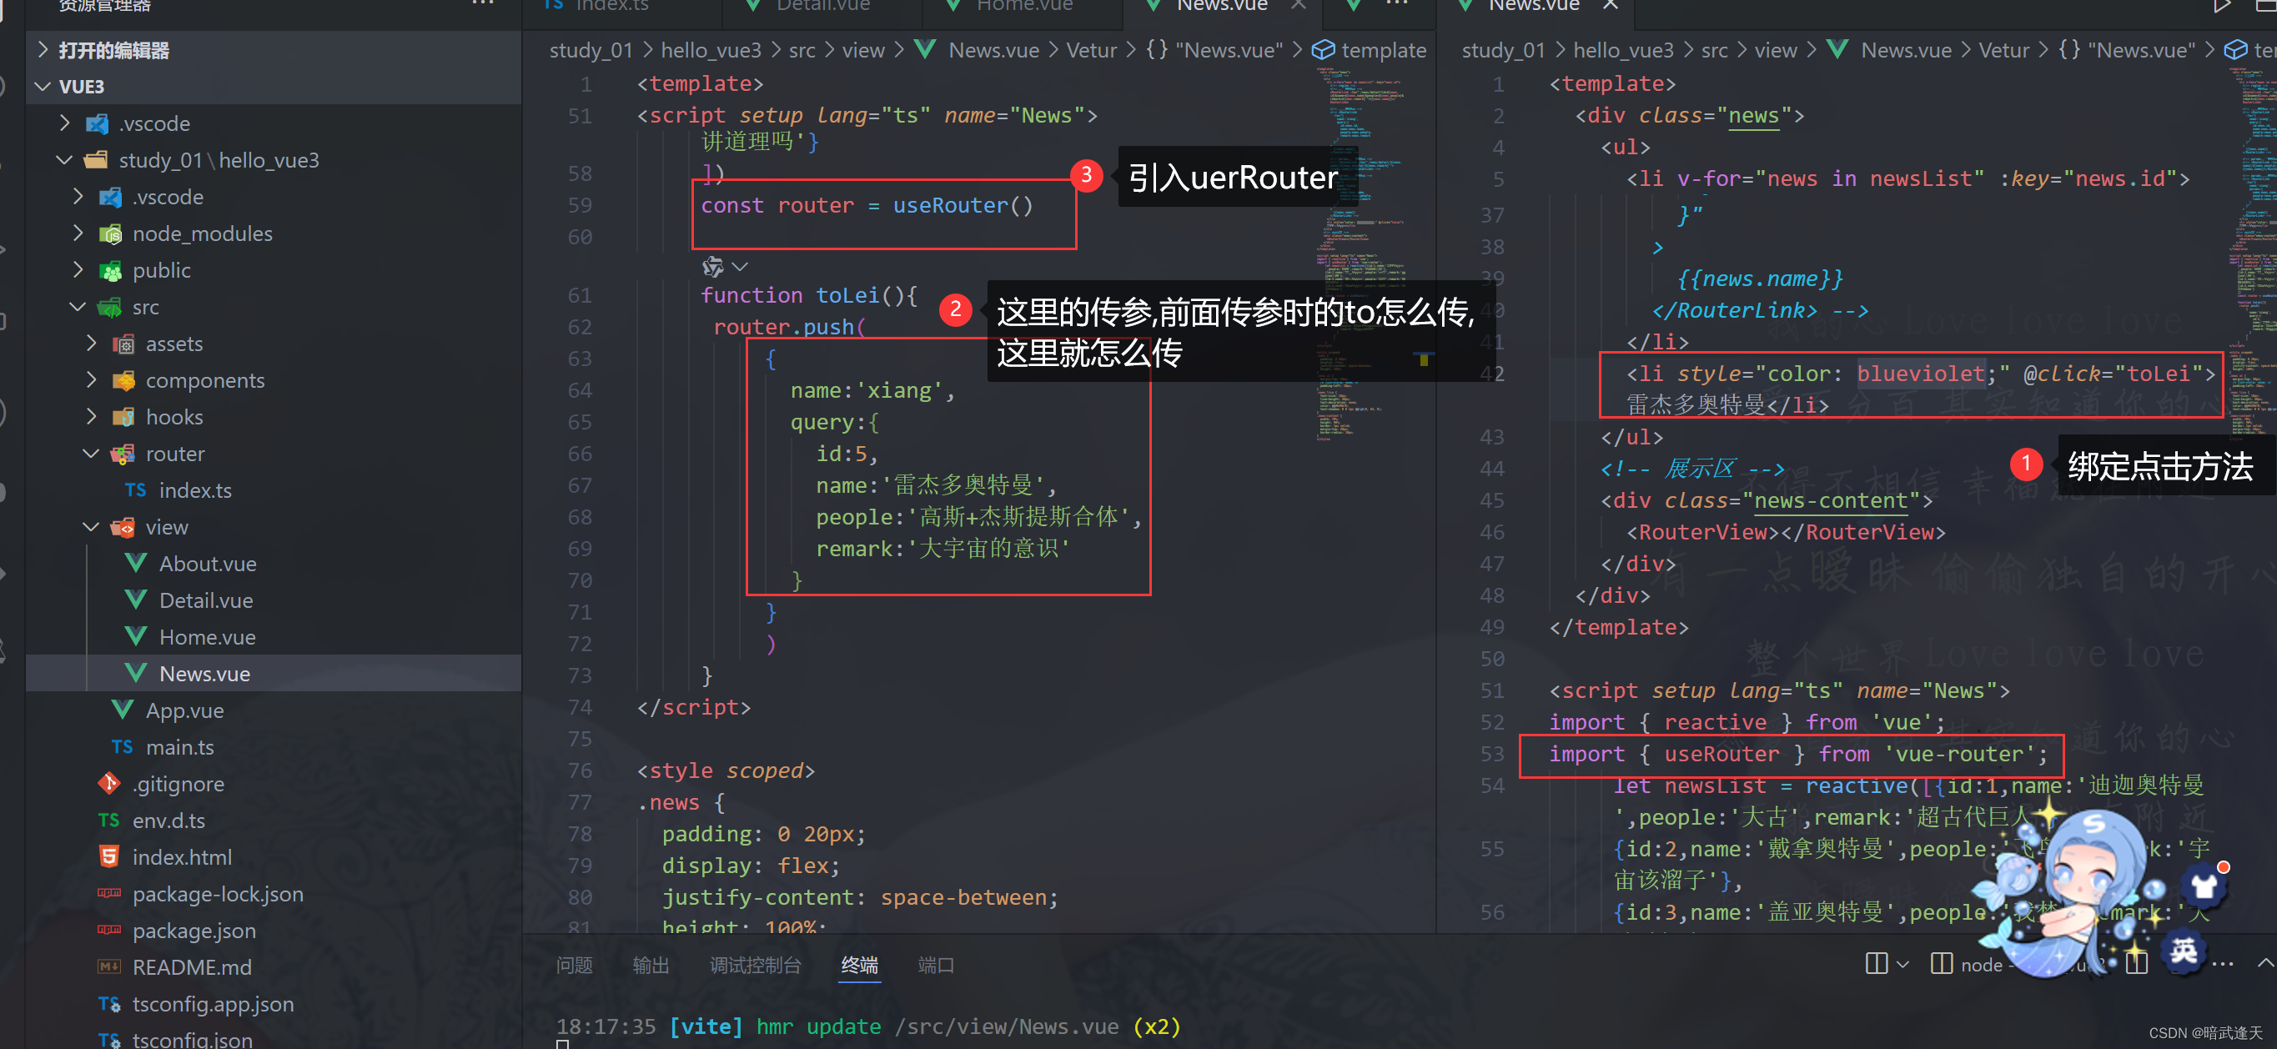This screenshot has height=1049, width=2277.
Task: Open App.vue file
Action: [183, 710]
